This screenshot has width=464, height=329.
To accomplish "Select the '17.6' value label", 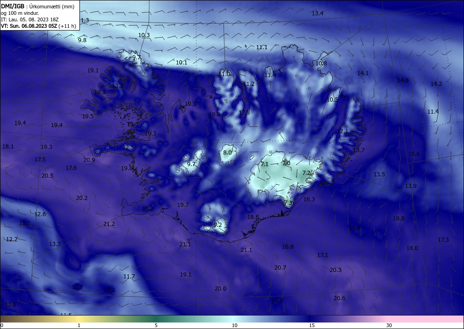I will pos(71,168).
